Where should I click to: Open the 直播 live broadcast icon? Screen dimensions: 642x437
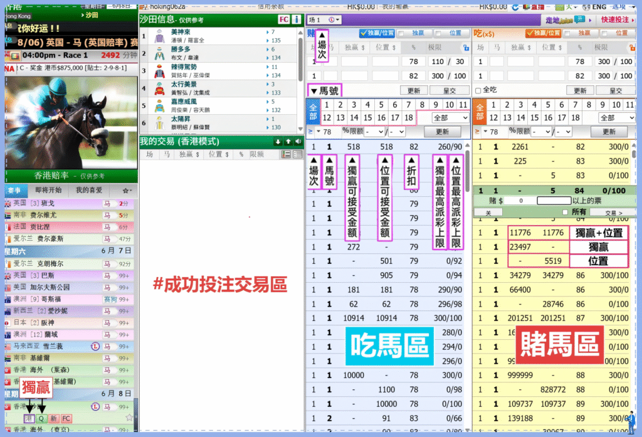tap(534, 7)
